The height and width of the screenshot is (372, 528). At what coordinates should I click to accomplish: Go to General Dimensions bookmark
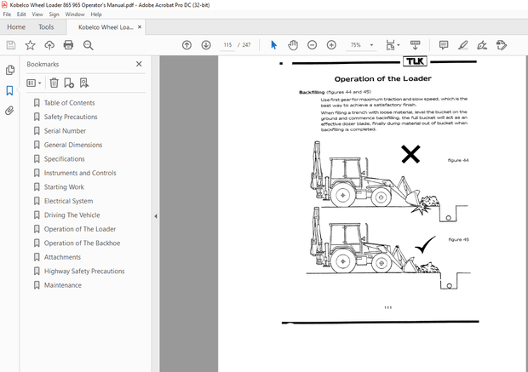point(73,145)
